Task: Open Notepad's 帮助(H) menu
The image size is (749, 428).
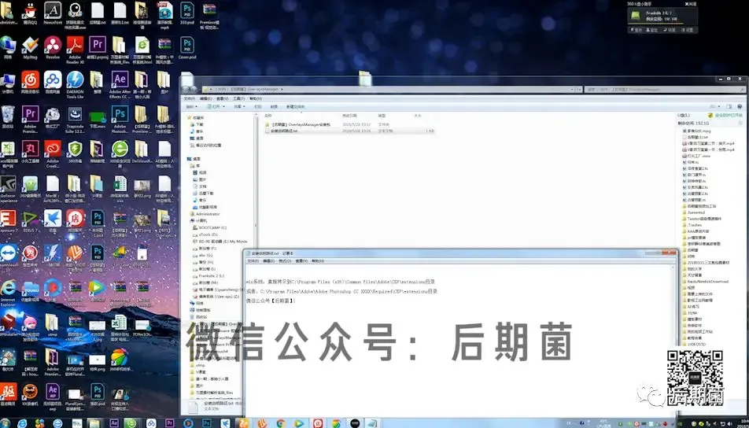Action: click(318, 261)
